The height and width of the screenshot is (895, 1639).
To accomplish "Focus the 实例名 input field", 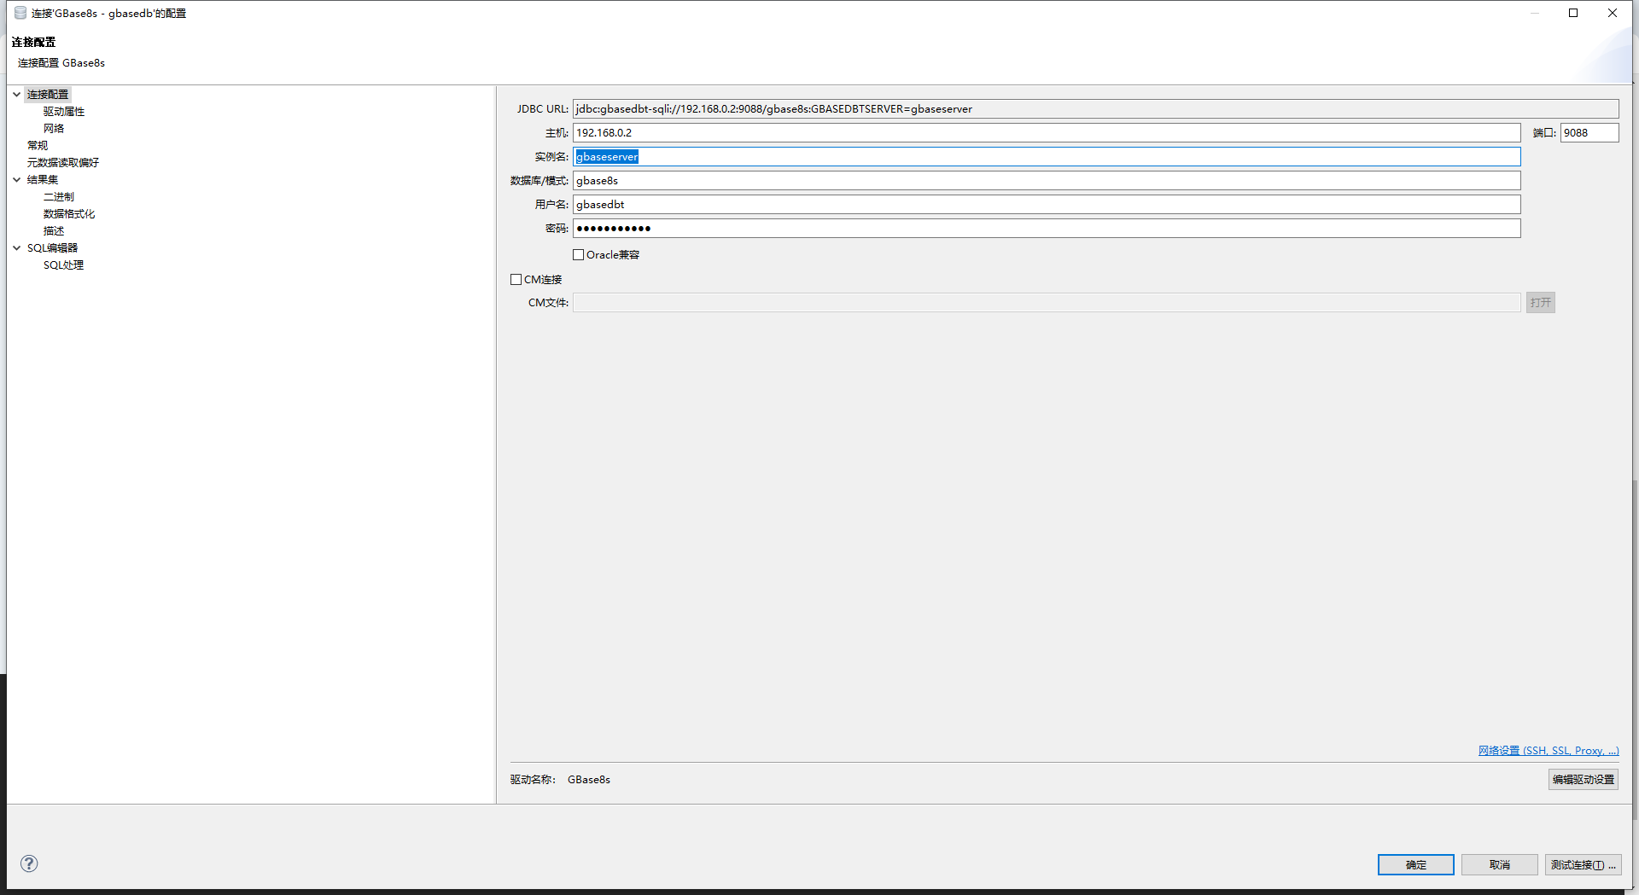I will [1047, 157].
